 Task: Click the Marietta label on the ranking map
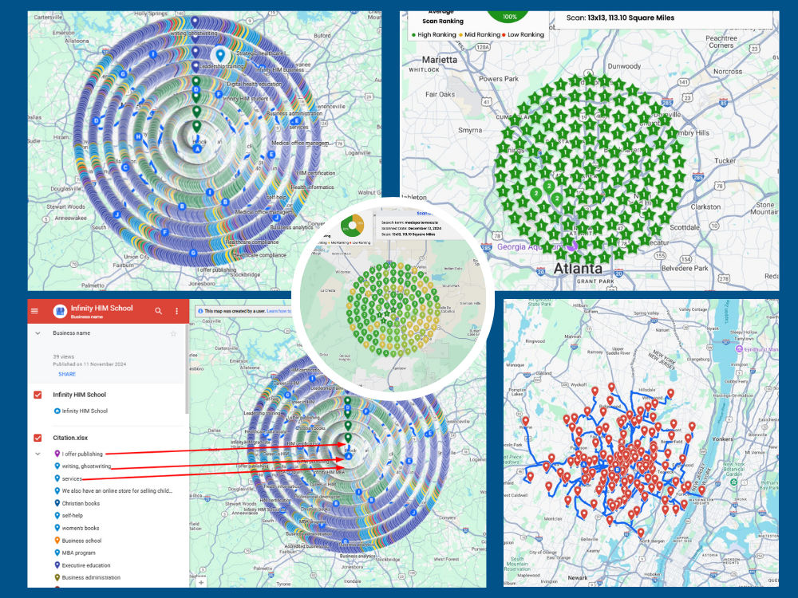coord(439,60)
